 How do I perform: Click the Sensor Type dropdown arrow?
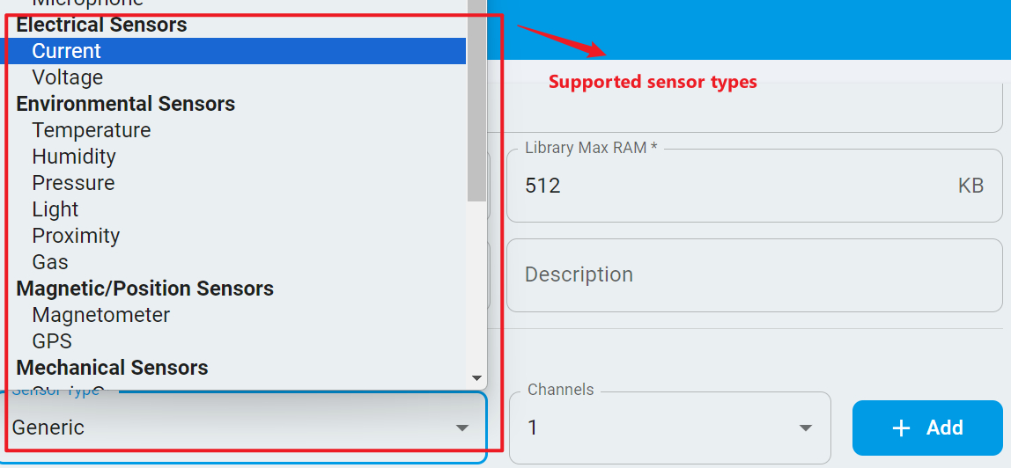click(461, 428)
